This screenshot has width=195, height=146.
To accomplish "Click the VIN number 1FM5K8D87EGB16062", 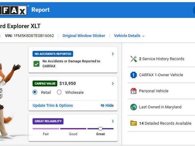I will [34, 36].
